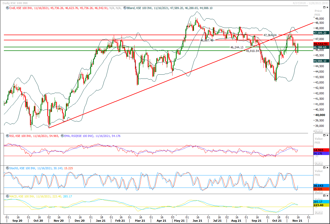The image size is (330, 224).
Task: Toggle Auto scaling on the MACD pane
Action: (319, 213)
